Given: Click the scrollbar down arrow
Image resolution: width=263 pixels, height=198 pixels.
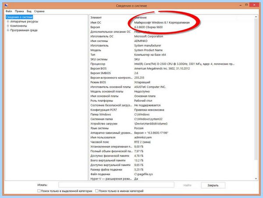Looking at the screenshot, I should (x=256, y=179).
